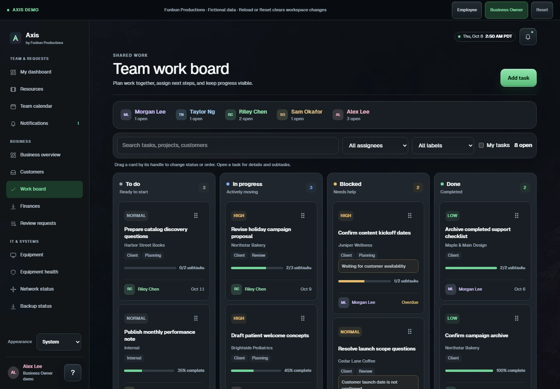Click Planning label on Prepare catalog card
Image resolution: width=560 pixels, height=389 pixels.
click(153, 256)
